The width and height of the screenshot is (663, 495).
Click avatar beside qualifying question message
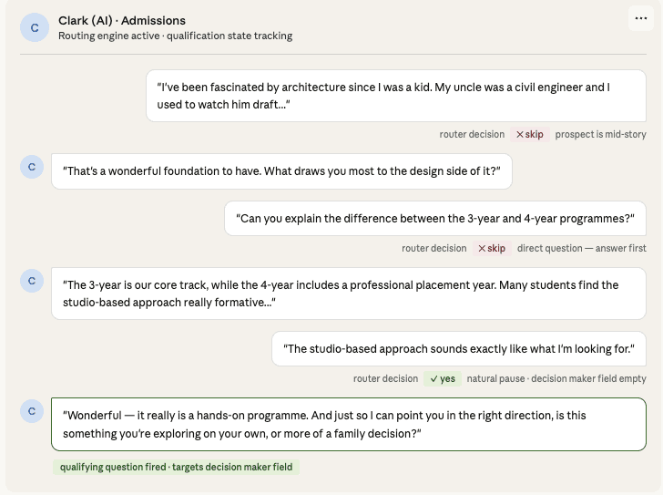[x=32, y=411]
